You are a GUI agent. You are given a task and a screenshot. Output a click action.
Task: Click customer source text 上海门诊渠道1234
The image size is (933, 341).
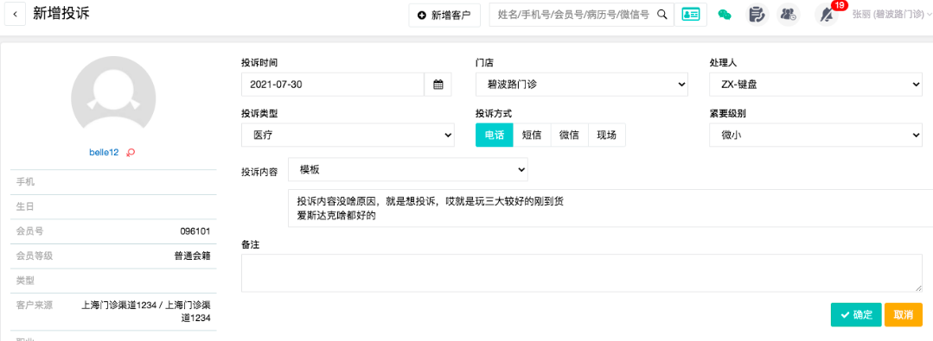coord(145,312)
